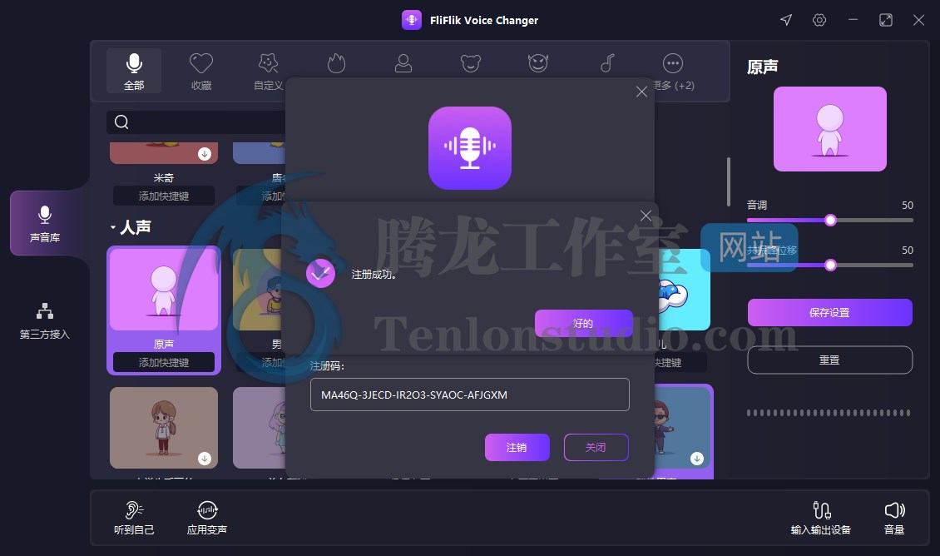Select the person silhouette category tab
940x556 pixels.
coord(403,63)
